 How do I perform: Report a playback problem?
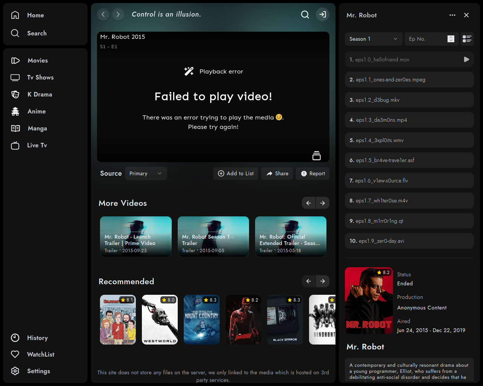point(313,173)
